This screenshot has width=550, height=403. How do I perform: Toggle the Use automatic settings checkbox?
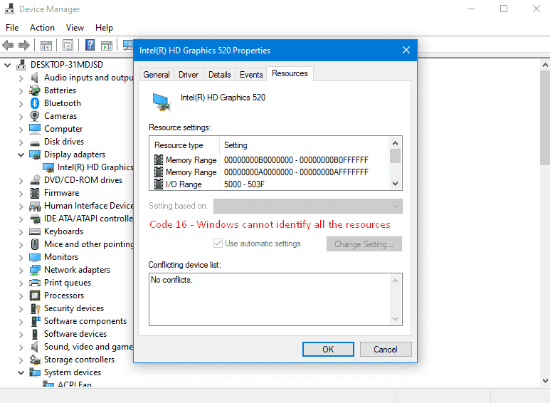click(218, 244)
